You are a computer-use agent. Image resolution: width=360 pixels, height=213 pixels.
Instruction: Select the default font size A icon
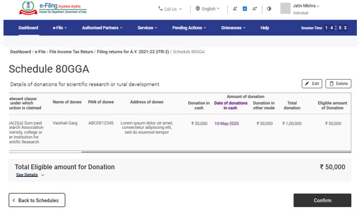click(245, 9)
